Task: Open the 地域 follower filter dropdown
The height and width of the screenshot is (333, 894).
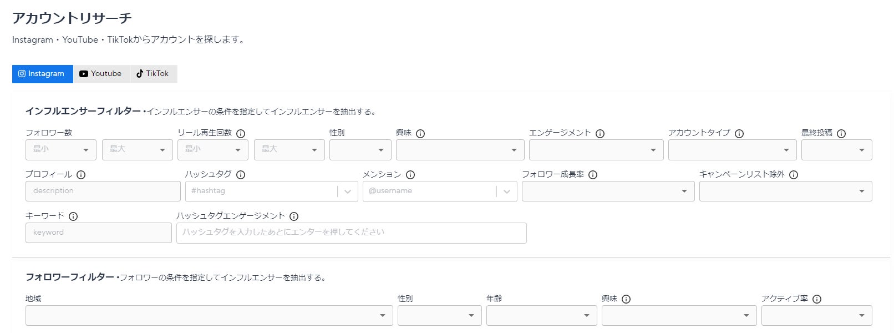Action: 209,316
